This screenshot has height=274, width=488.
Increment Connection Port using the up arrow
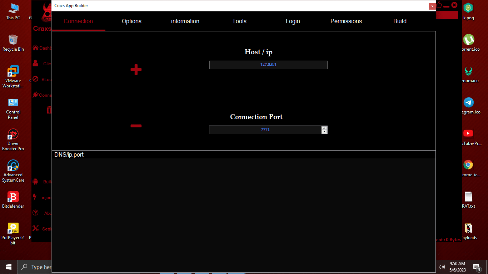point(324,128)
